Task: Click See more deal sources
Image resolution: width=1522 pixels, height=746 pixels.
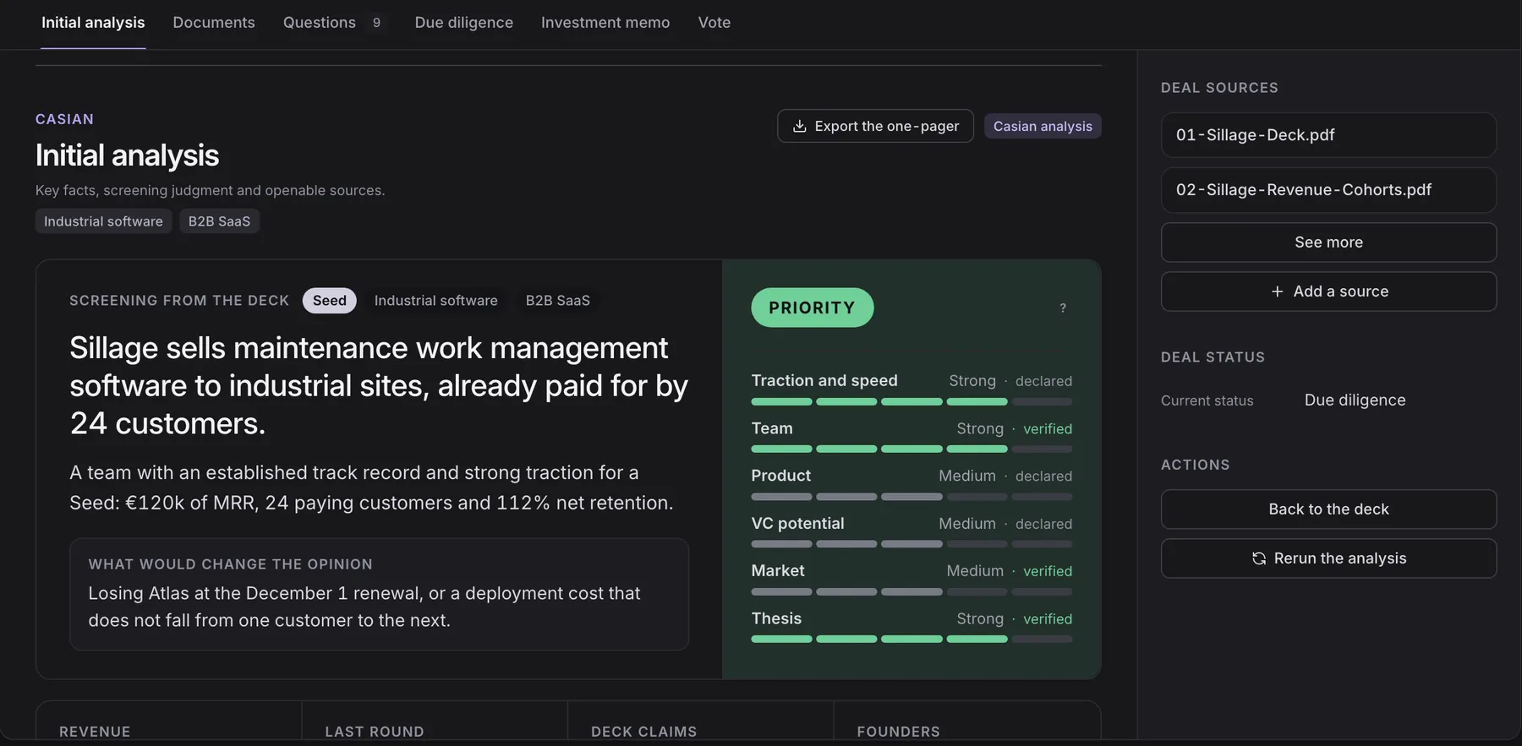Action: click(x=1328, y=242)
